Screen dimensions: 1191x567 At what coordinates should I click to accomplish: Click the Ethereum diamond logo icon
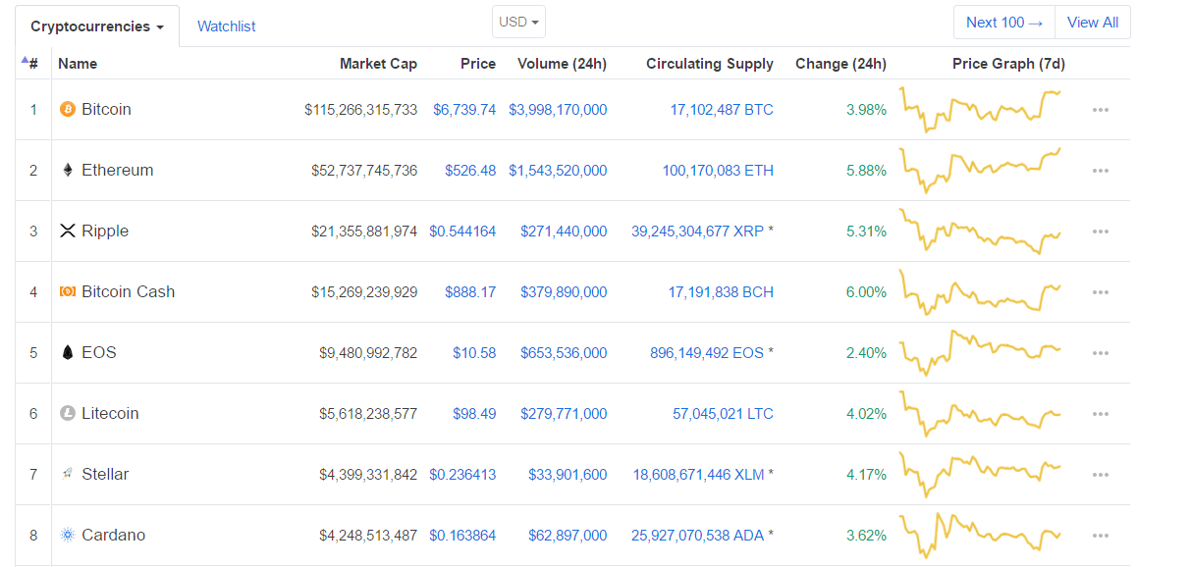(68, 170)
